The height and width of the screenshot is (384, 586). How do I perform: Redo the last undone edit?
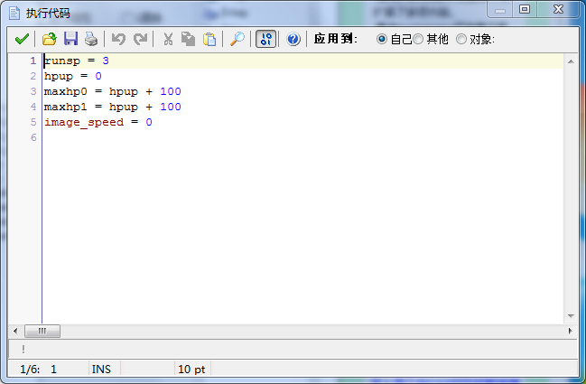pyautogui.click(x=141, y=39)
